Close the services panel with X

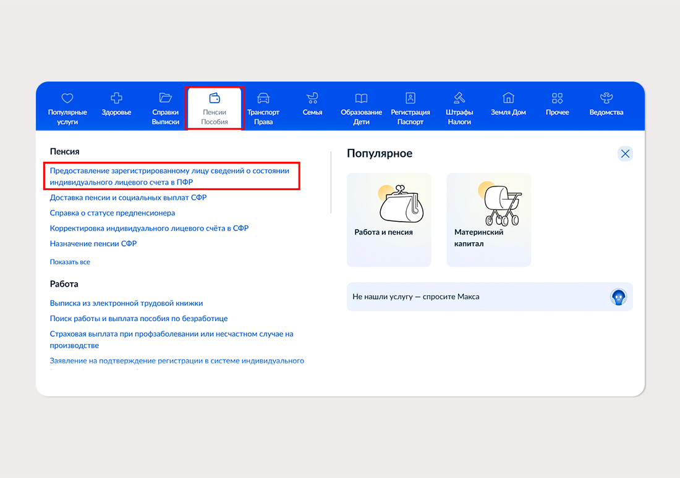pos(625,154)
